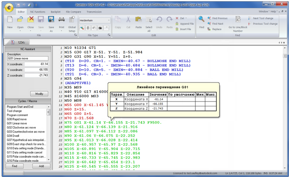This screenshot has width=289, height=177.
Task: Select G04 Dwell macro
Action: click(13, 136)
